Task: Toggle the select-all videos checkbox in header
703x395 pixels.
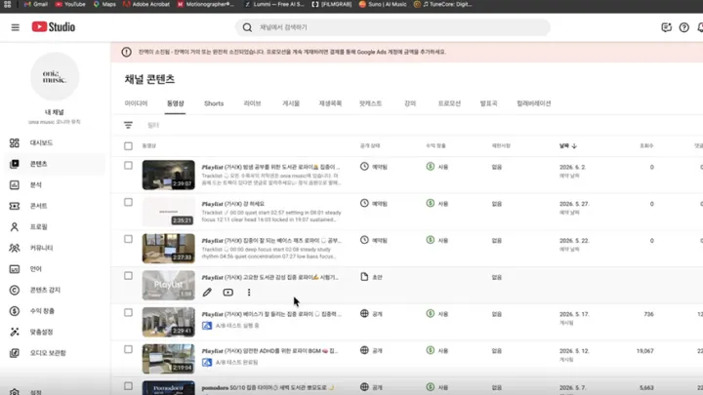Action: click(128, 146)
